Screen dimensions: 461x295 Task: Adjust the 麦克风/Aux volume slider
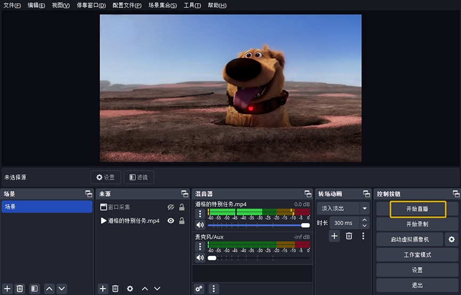(258, 258)
